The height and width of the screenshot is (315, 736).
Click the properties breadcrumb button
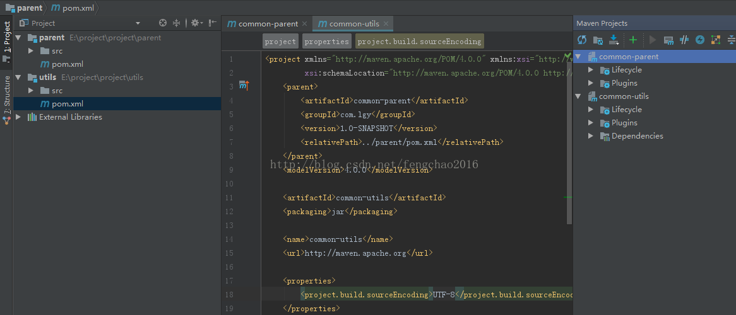point(326,42)
